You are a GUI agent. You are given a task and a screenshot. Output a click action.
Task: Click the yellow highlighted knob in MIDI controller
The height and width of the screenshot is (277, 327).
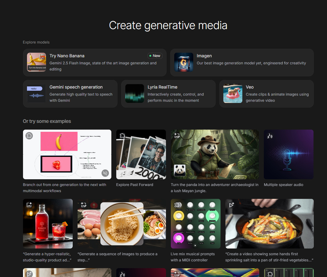point(179,216)
